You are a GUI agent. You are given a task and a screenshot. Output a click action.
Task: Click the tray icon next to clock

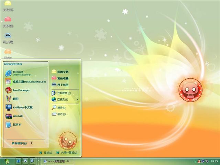coord(207,161)
